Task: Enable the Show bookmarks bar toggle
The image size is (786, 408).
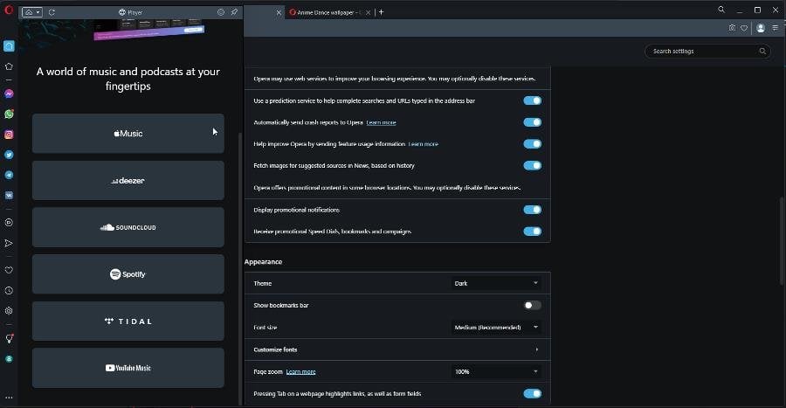Action: point(532,305)
